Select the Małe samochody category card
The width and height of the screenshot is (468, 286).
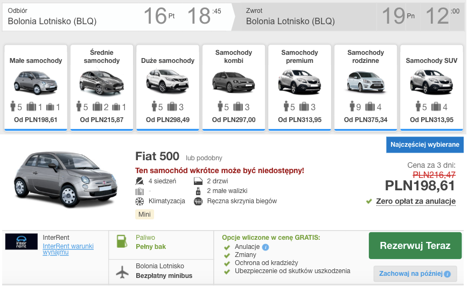36,88
